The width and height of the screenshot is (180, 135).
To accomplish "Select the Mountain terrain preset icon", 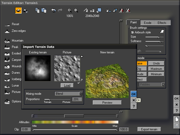I will pos(7,41).
